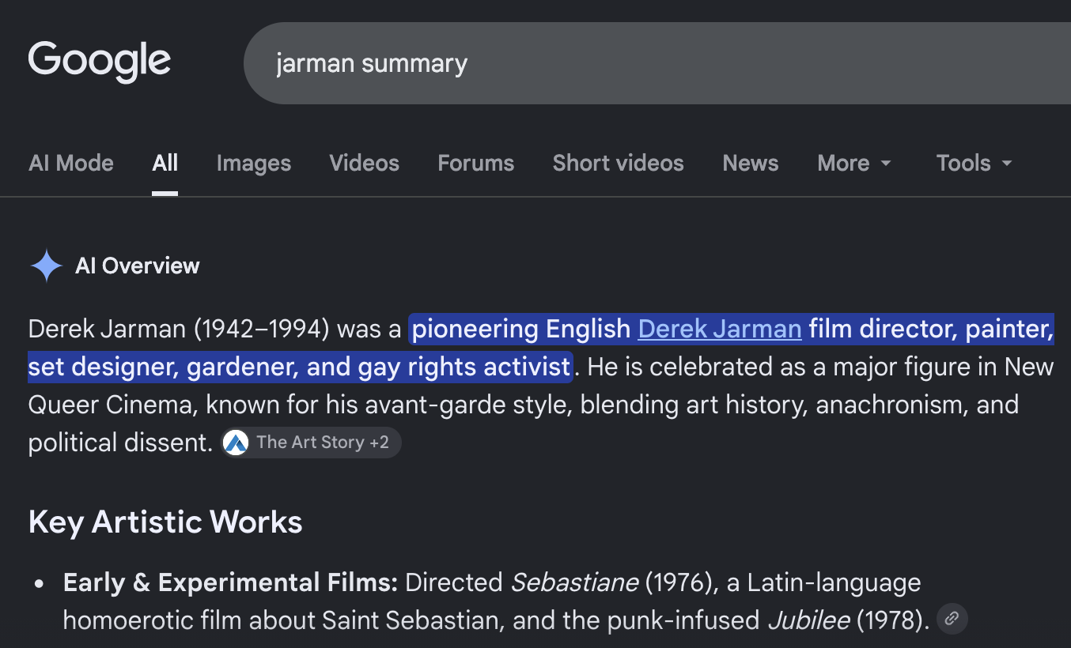Click The Art Story source logo icon

[x=236, y=443]
